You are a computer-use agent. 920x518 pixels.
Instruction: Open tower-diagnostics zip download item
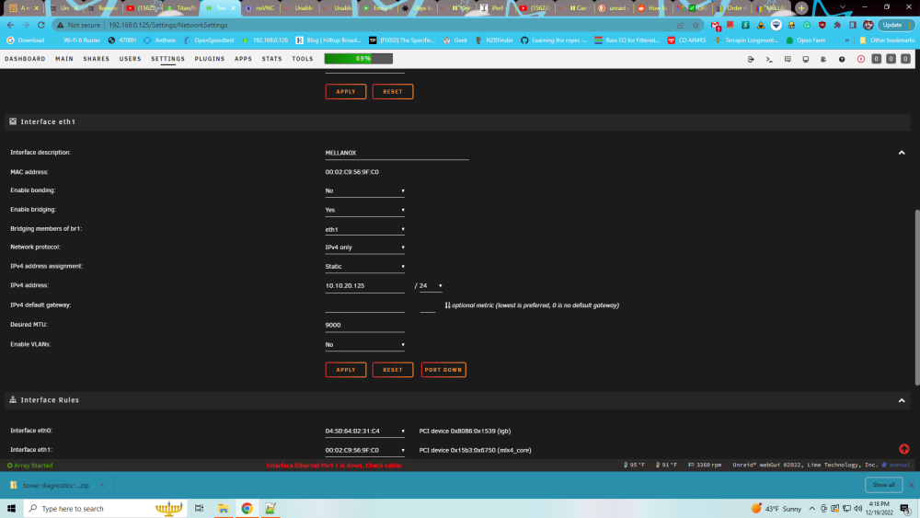[57, 486]
